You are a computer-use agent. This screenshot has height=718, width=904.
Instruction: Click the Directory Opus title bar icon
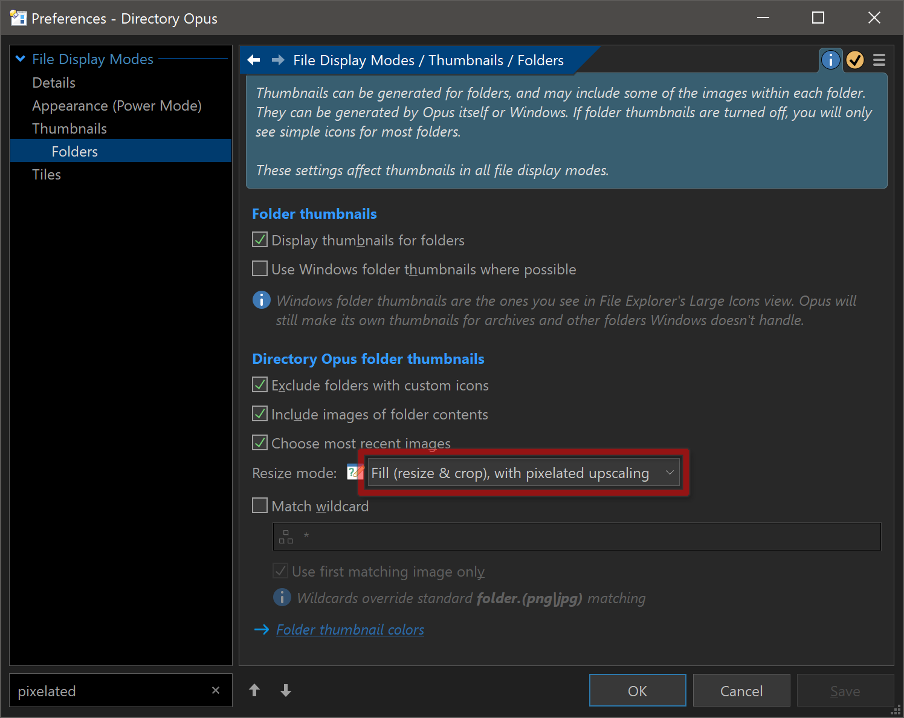(x=18, y=18)
